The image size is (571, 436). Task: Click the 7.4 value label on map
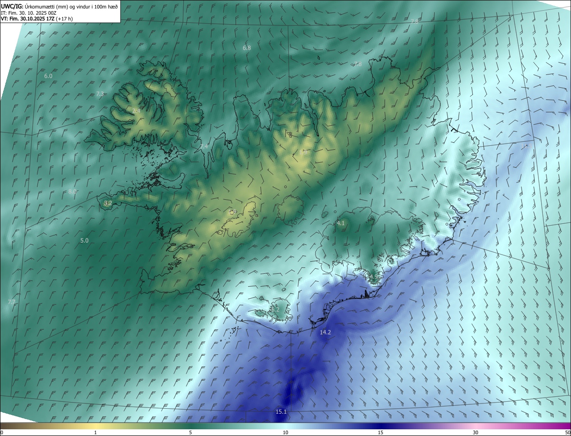pyautogui.click(x=204, y=146)
